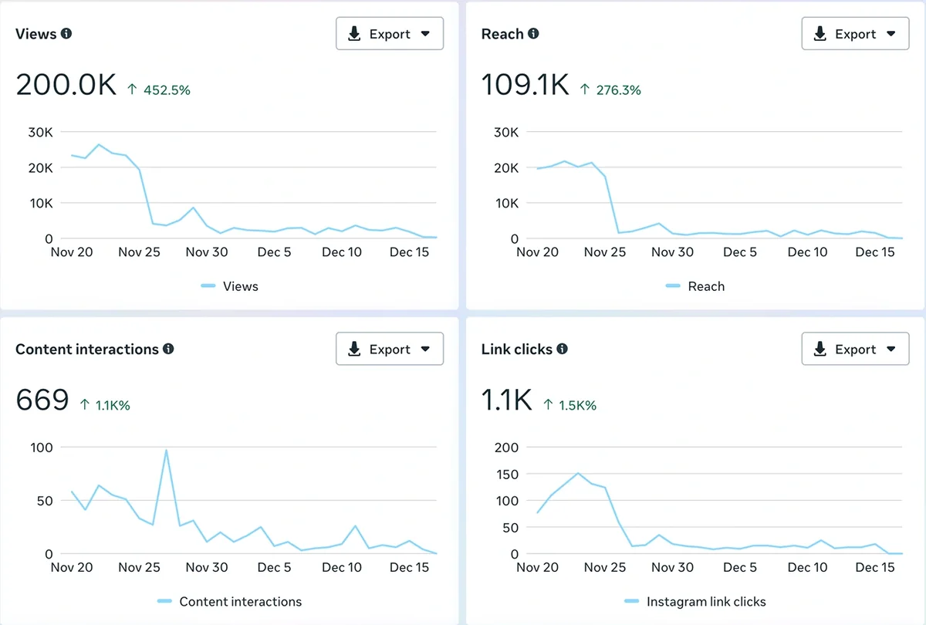Viewport: 926px width, 625px height.
Task: Click the Reach legend label
Action: (x=707, y=286)
